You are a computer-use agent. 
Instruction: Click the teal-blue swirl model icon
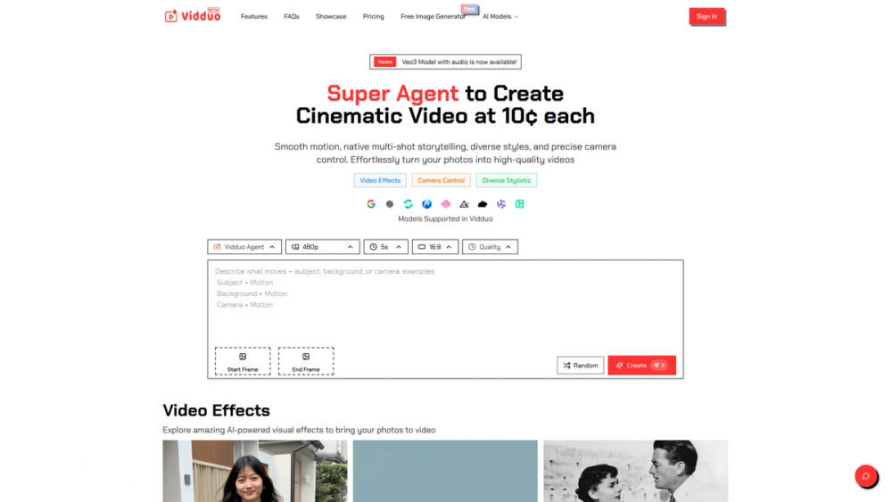click(x=409, y=204)
